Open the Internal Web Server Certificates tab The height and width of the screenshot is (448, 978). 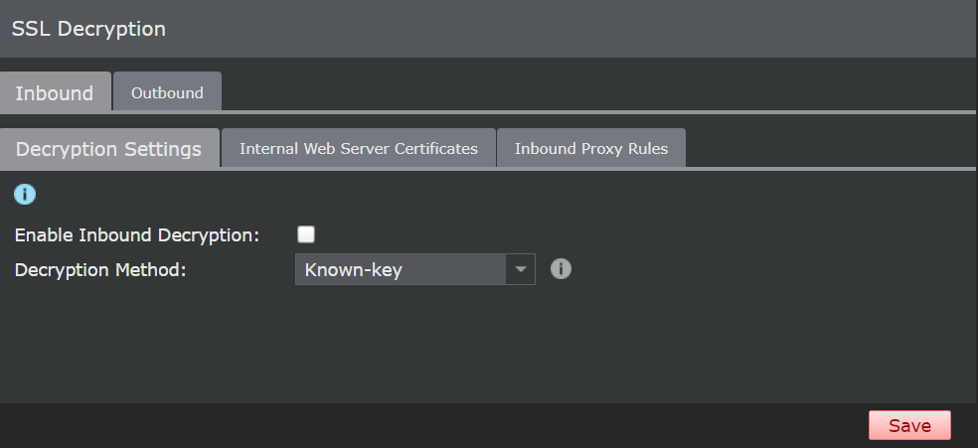coord(359,149)
